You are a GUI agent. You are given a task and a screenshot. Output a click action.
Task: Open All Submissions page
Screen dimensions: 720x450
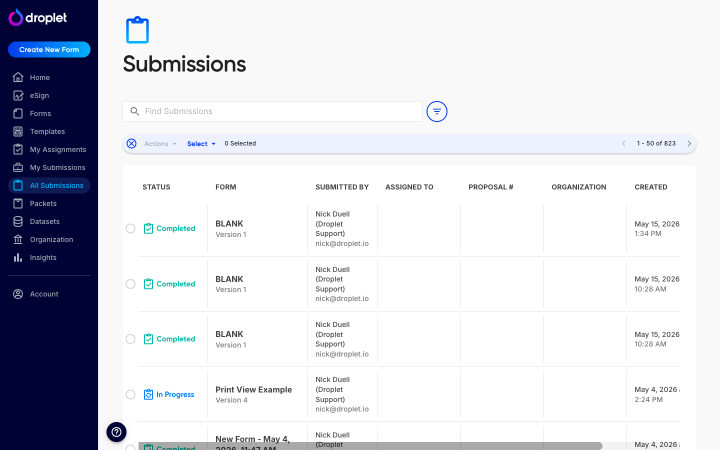(49, 185)
